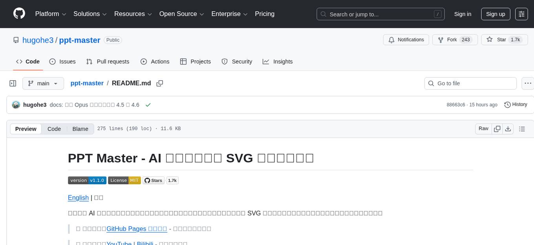Expand the Resources navigation menu
Viewport: 534px width, 245px height.
click(133, 14)
